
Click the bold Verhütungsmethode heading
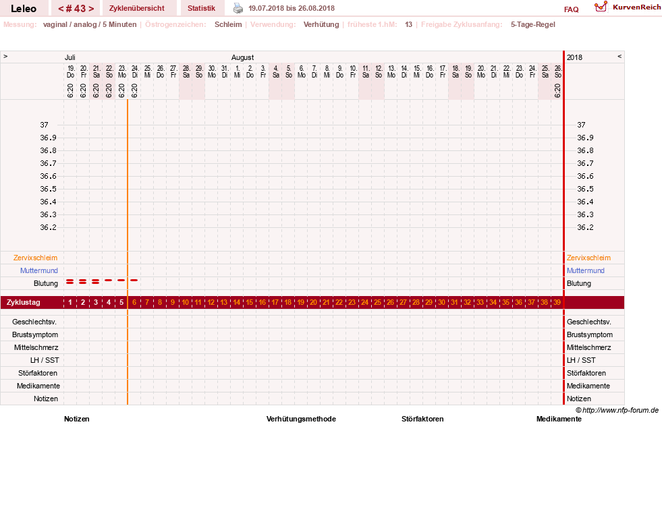pos(301,419)
